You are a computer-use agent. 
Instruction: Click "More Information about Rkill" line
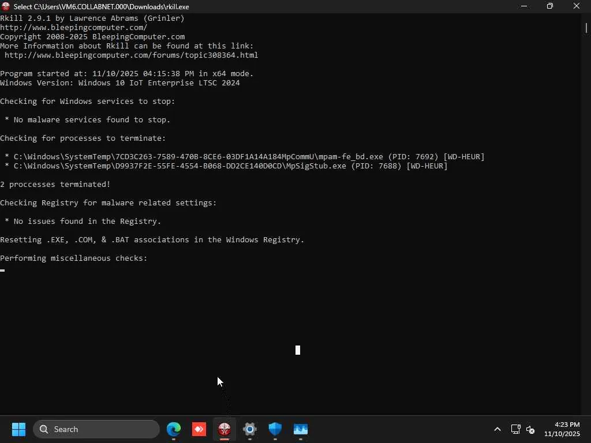[x=126, y=46]
